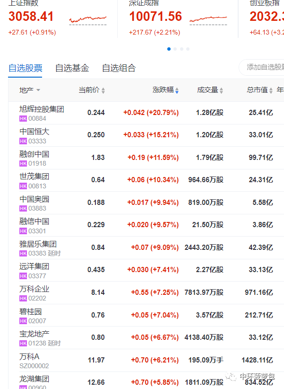Go to fourth carousel dot indicator
284x389 pixels.
pos(188,49)
